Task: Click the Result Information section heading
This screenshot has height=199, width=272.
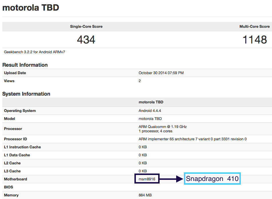Action: point(25,65)
